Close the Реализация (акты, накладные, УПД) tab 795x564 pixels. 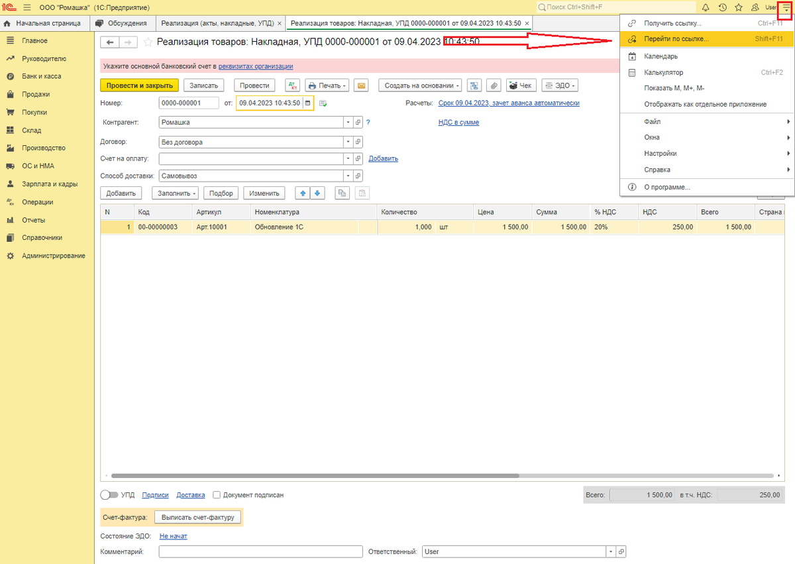click(x=280, y=23)
